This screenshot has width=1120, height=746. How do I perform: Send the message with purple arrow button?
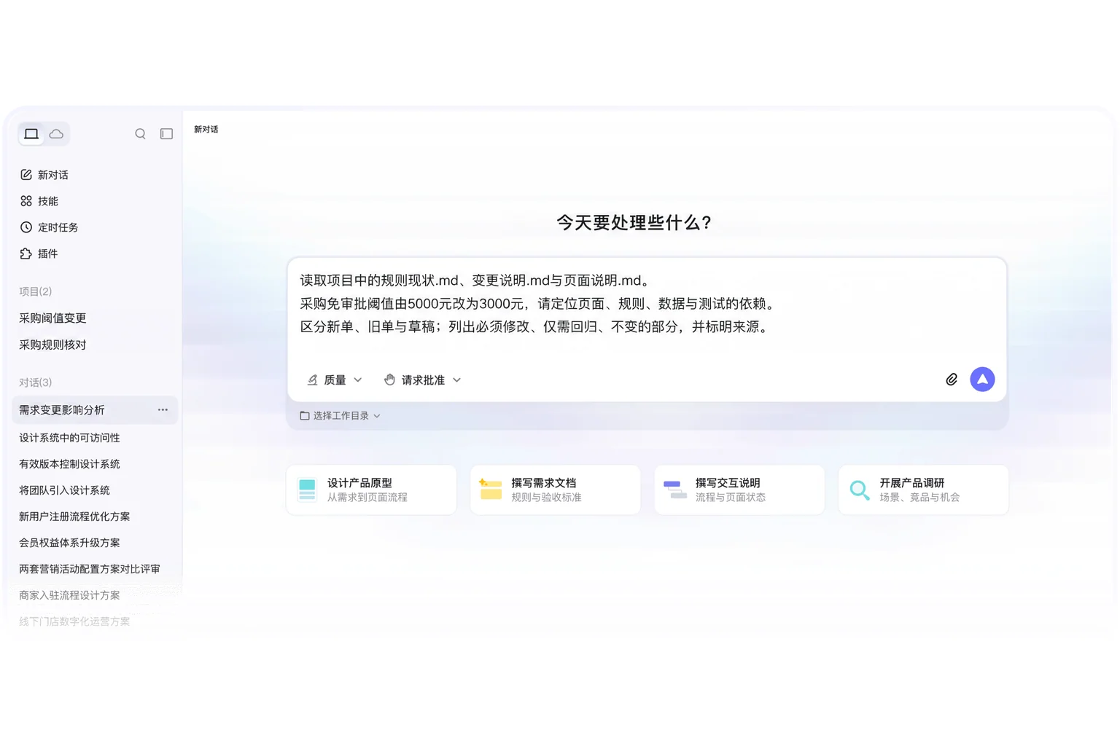pyautogui.click(x=982, y=379)
